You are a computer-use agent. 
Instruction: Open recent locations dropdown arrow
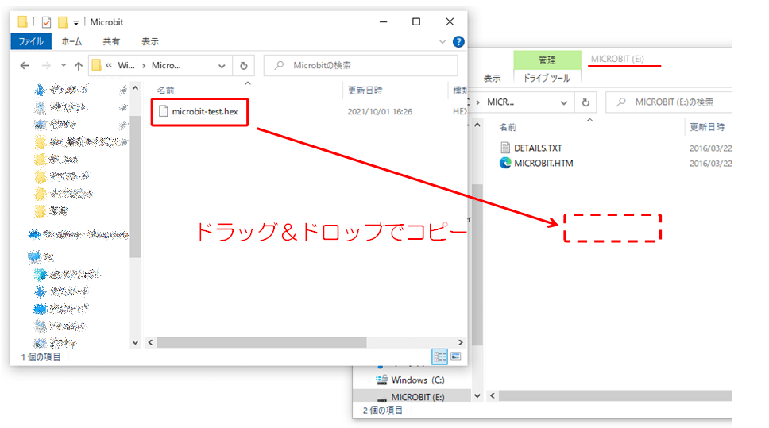click(x=63, y=65)
